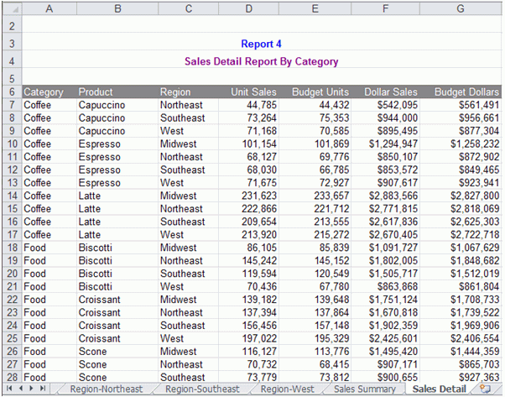Viewport: 505px width, 397px height.
Task: Click the insert new worksheet icon
Action: click(485, 389)
